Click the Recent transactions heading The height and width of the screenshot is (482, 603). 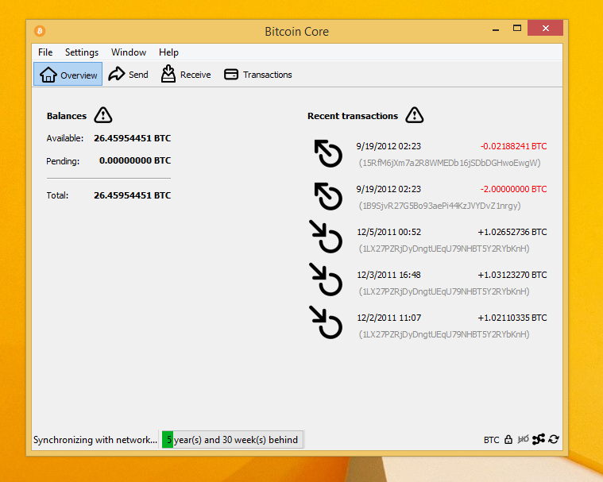point(353,116)
